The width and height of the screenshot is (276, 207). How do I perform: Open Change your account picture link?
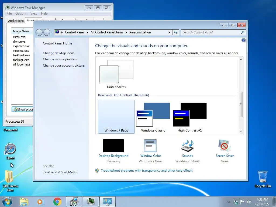pos(64,65)
